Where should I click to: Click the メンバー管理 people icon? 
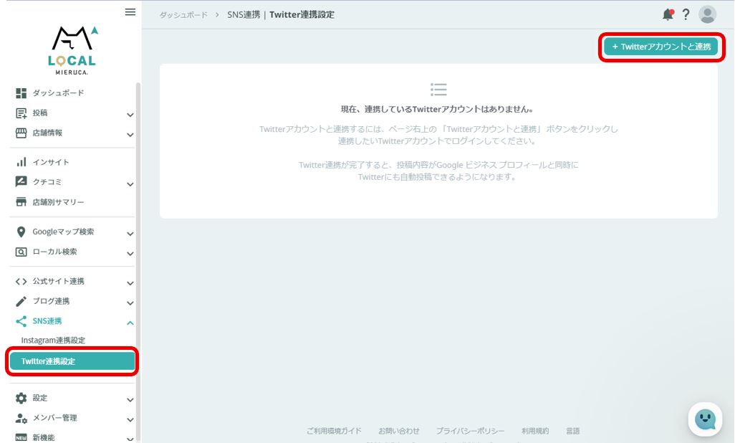tap(21, 418)
